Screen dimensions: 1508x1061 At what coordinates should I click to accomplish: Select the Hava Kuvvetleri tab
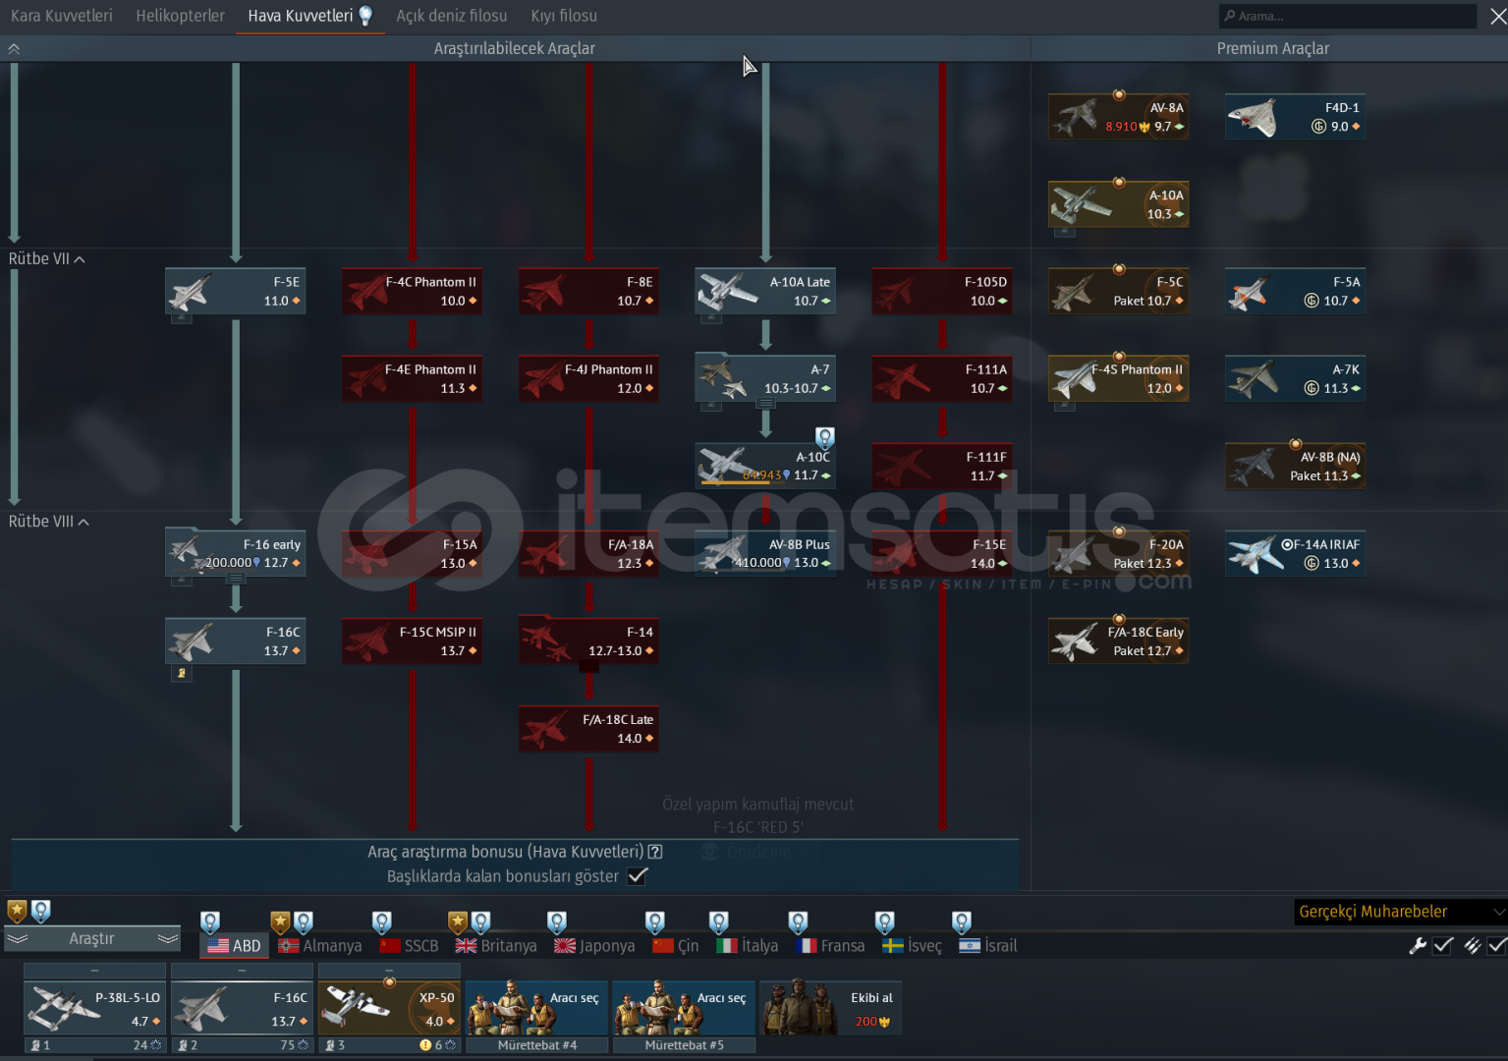(309, 16)
